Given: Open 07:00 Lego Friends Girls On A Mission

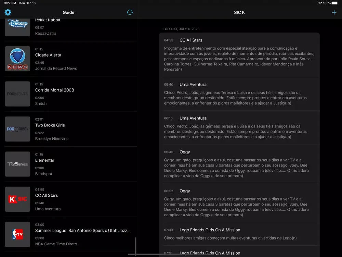Looking at the screenshot, I should coord(239,234).
